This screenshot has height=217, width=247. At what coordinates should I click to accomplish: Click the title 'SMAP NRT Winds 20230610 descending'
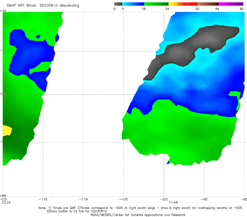pyautogui.click(x=43, y=5)
